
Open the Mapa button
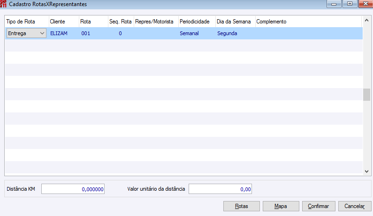281,206
